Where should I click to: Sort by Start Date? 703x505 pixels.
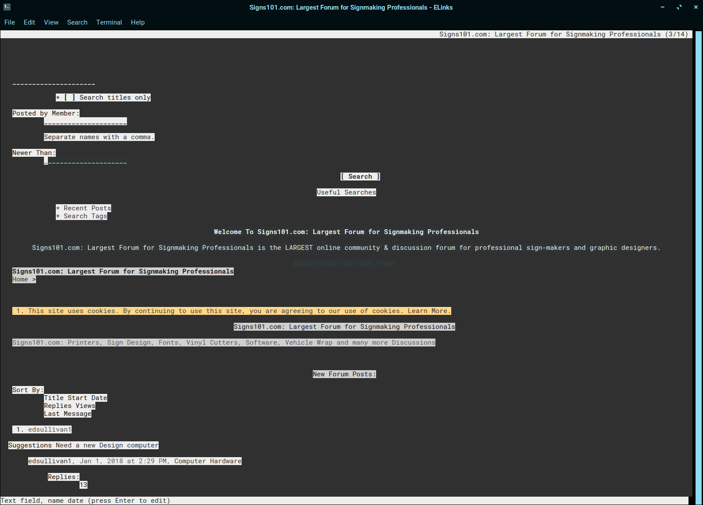coord(87,398)
